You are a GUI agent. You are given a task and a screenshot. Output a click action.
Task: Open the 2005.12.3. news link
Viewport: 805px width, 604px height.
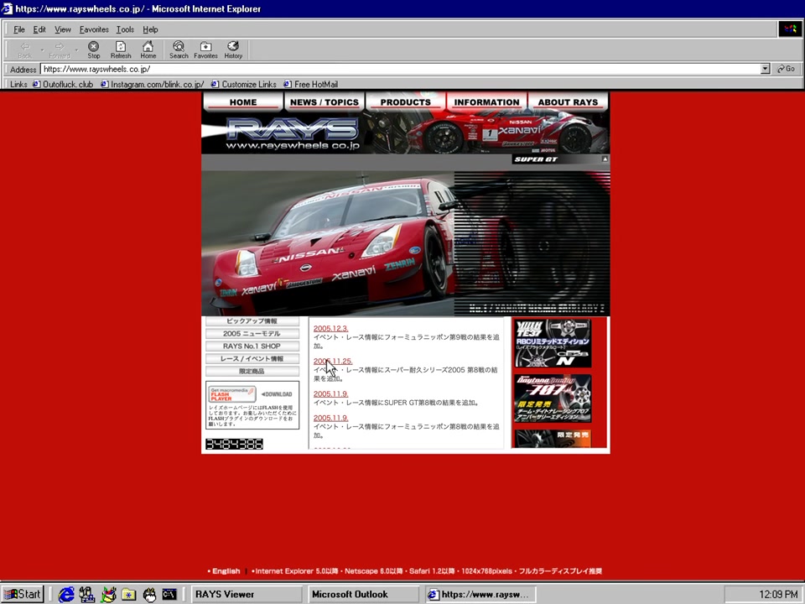(x=330, y=328)
